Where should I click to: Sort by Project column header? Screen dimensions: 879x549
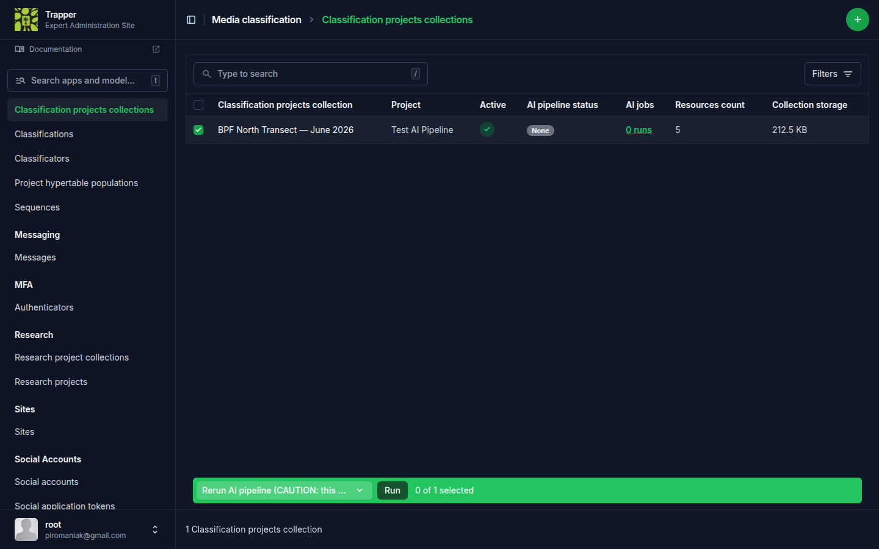(x=406, y=105)
